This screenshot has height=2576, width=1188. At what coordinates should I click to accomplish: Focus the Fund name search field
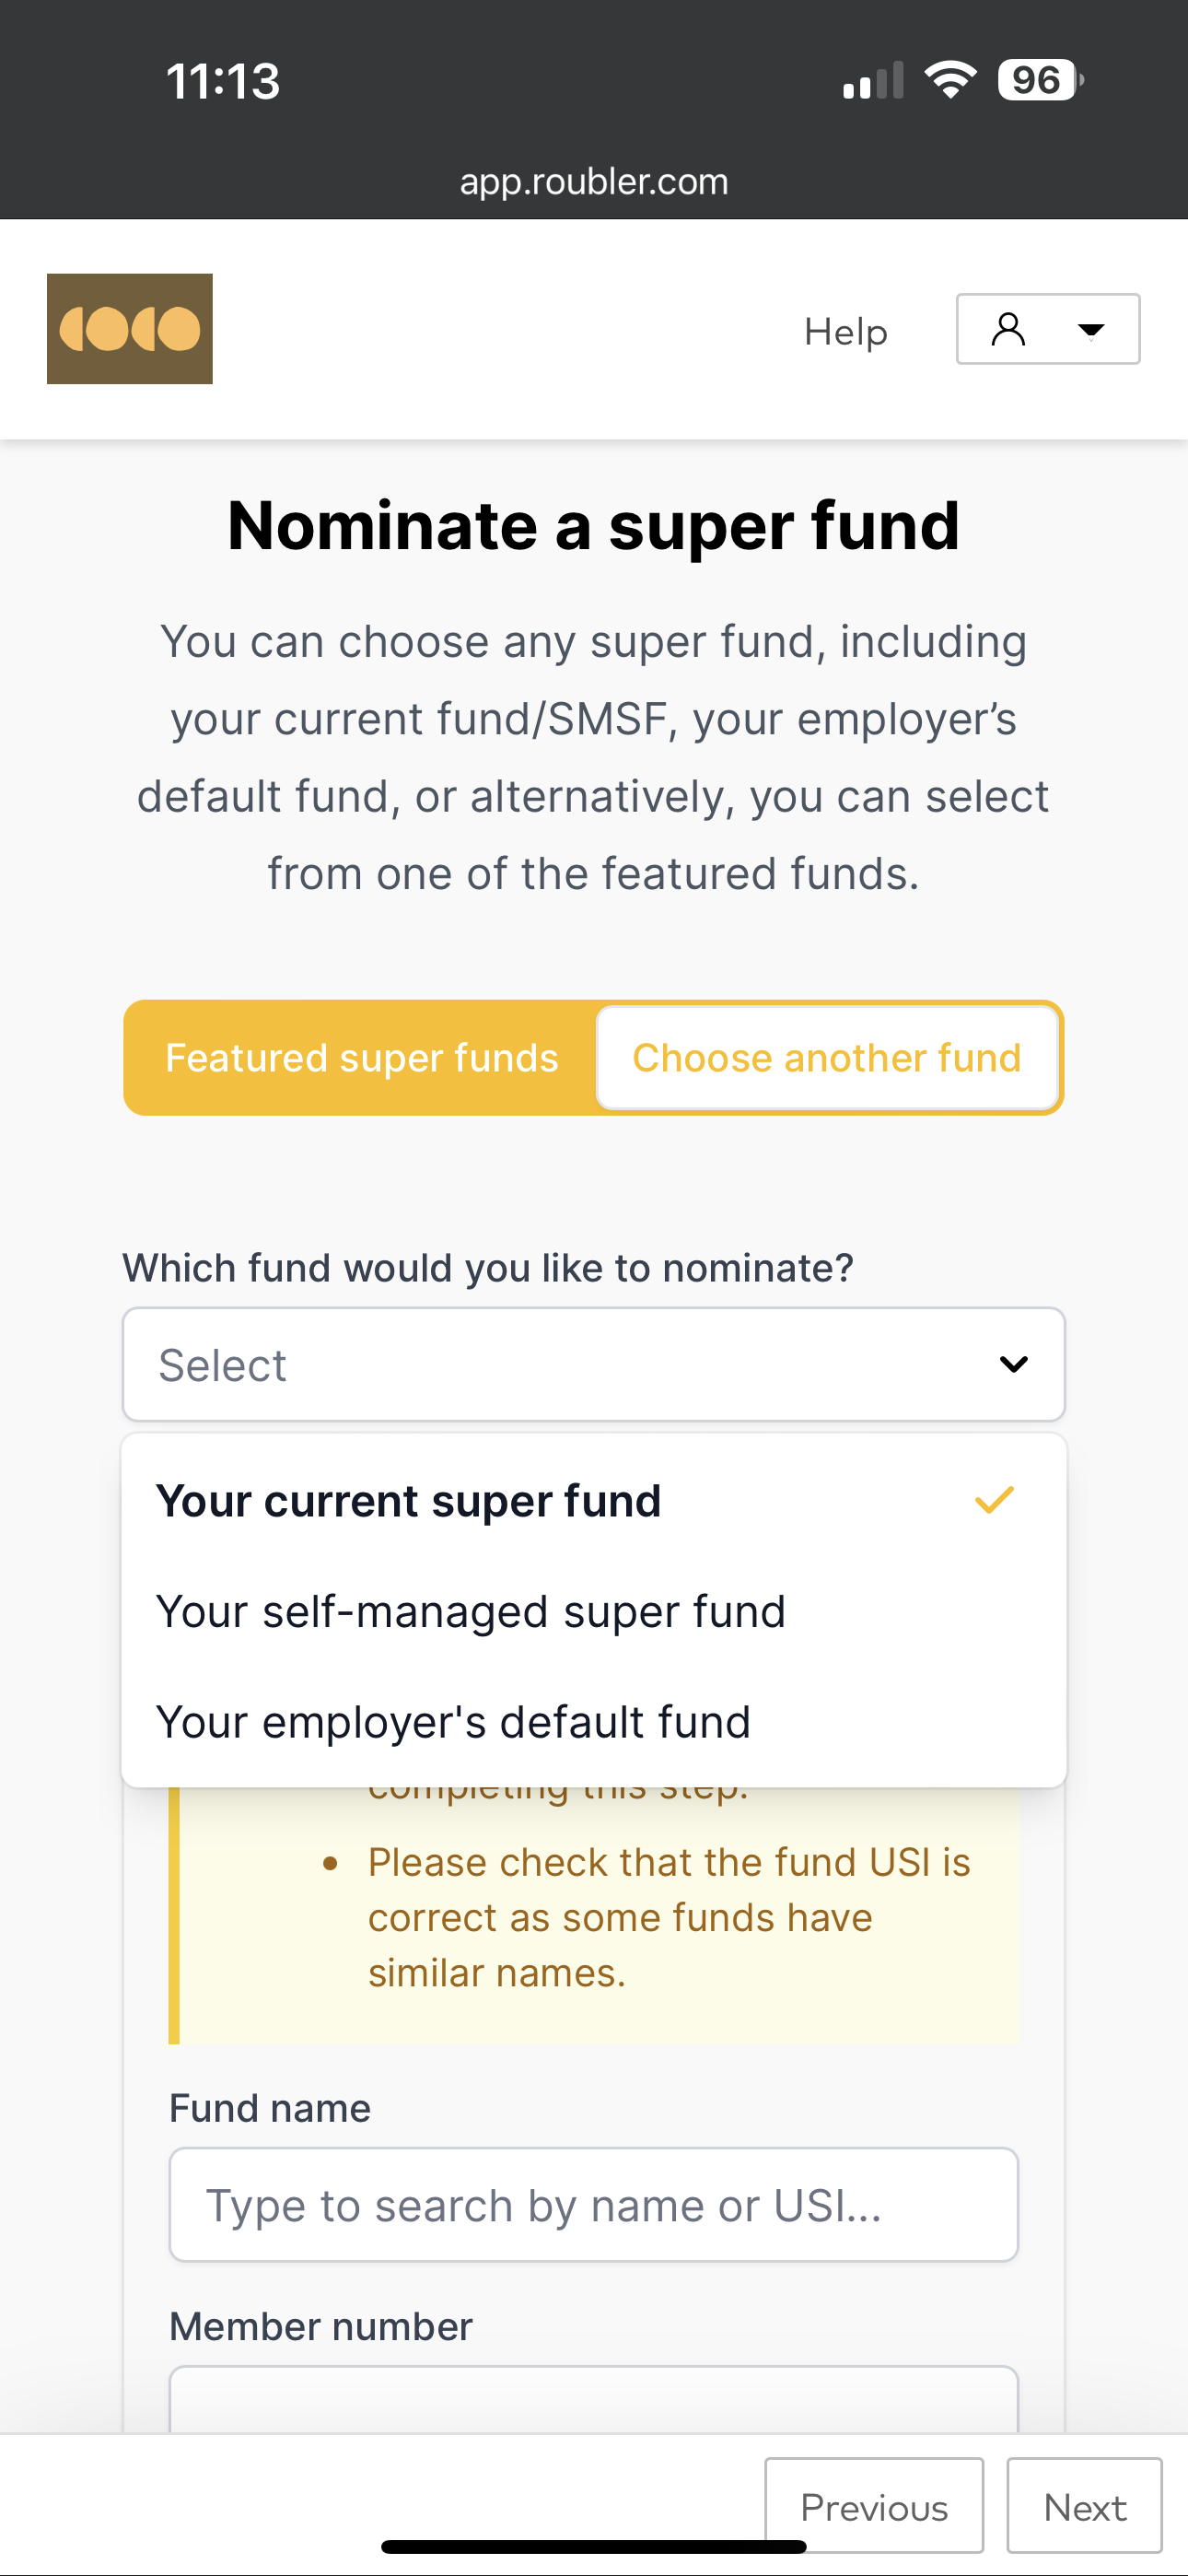tap(594, 2205)
